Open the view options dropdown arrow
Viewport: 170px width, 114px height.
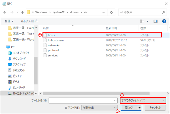(x=147, y=21)
